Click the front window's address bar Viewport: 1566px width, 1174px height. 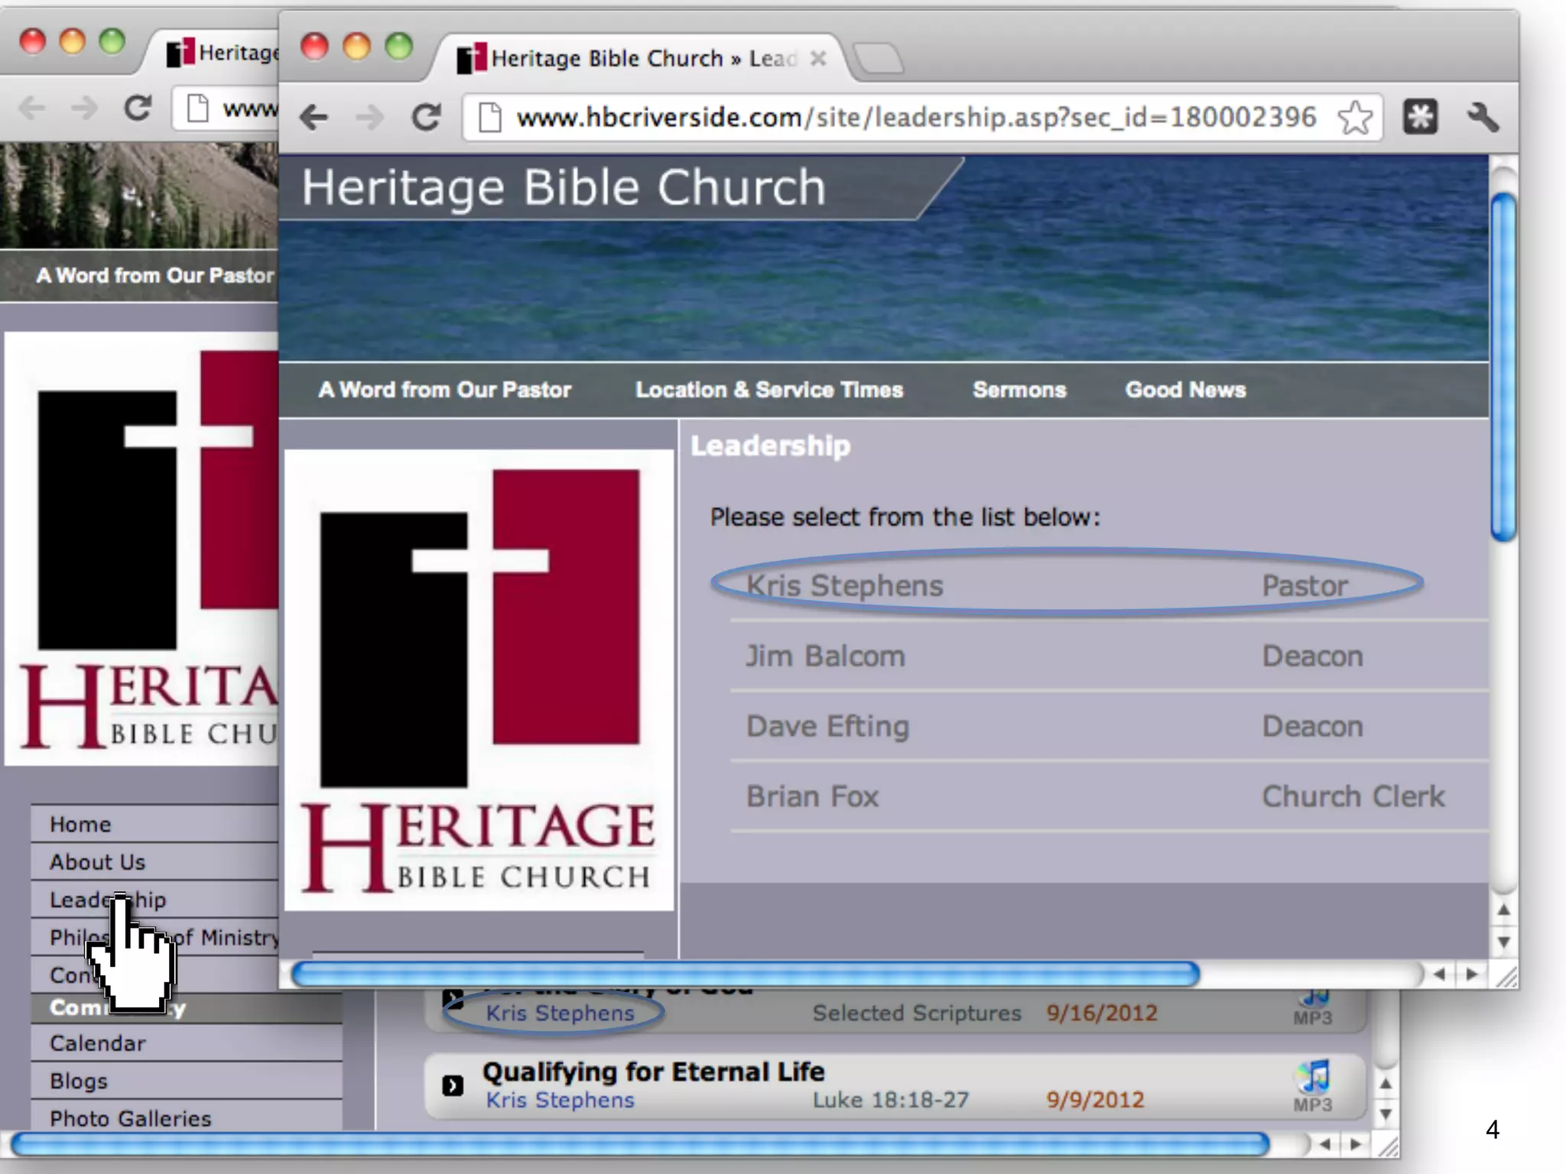pos(910,118)
